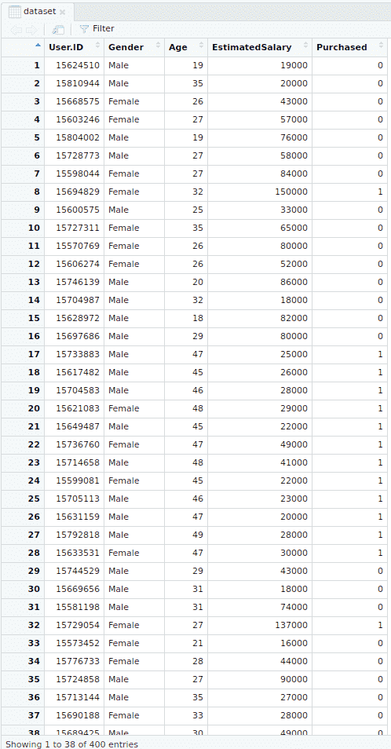Sort by the EstimatedSalary column arrows
Screen dimensions: 391x749
[305, 46]
